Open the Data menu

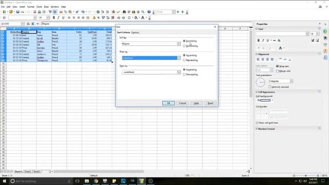(46, 7)
